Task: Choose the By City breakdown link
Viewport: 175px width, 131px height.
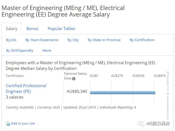Action: [x=73, y=40]
